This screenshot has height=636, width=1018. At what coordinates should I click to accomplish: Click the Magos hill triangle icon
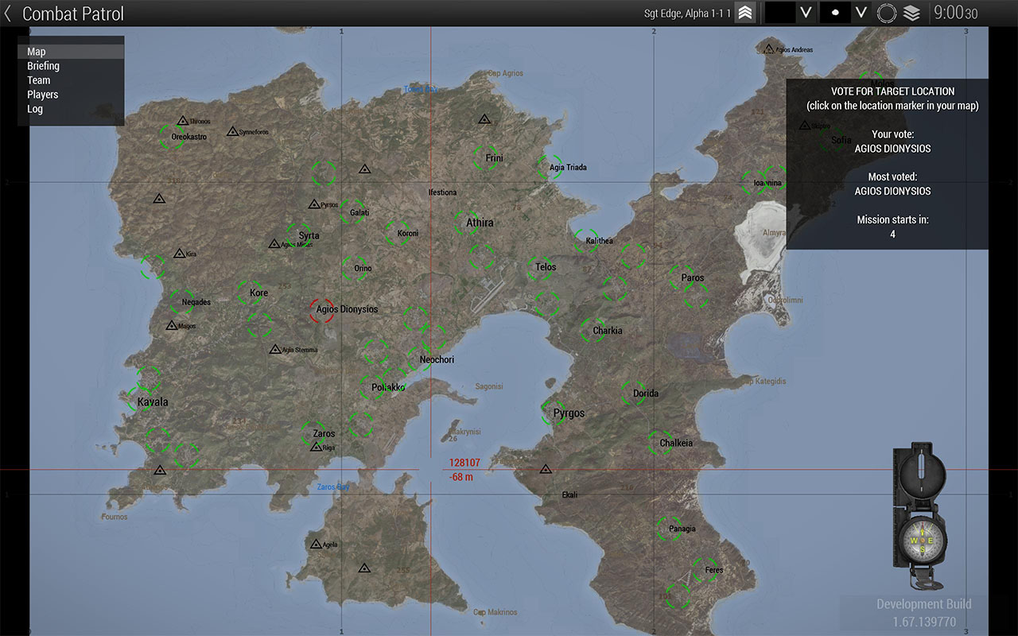171,325
